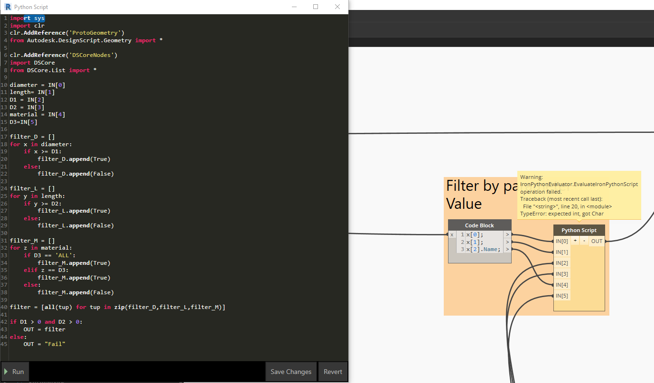Click the OUT port of Python Script node
Screen dimensions: 654x383
pos(597,241)
